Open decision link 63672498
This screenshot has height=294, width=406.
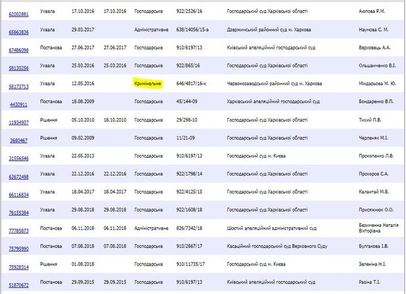(x=18, y=175)
